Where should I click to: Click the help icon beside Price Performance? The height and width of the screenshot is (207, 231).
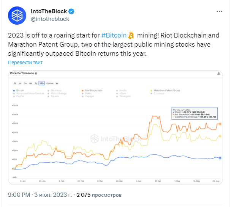pos(36,74)
